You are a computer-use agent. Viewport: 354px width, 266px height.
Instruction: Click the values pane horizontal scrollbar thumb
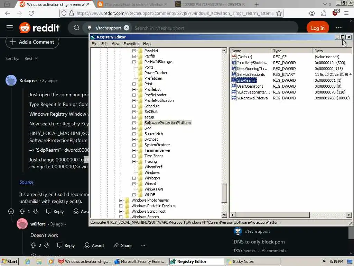pos(272,215)
